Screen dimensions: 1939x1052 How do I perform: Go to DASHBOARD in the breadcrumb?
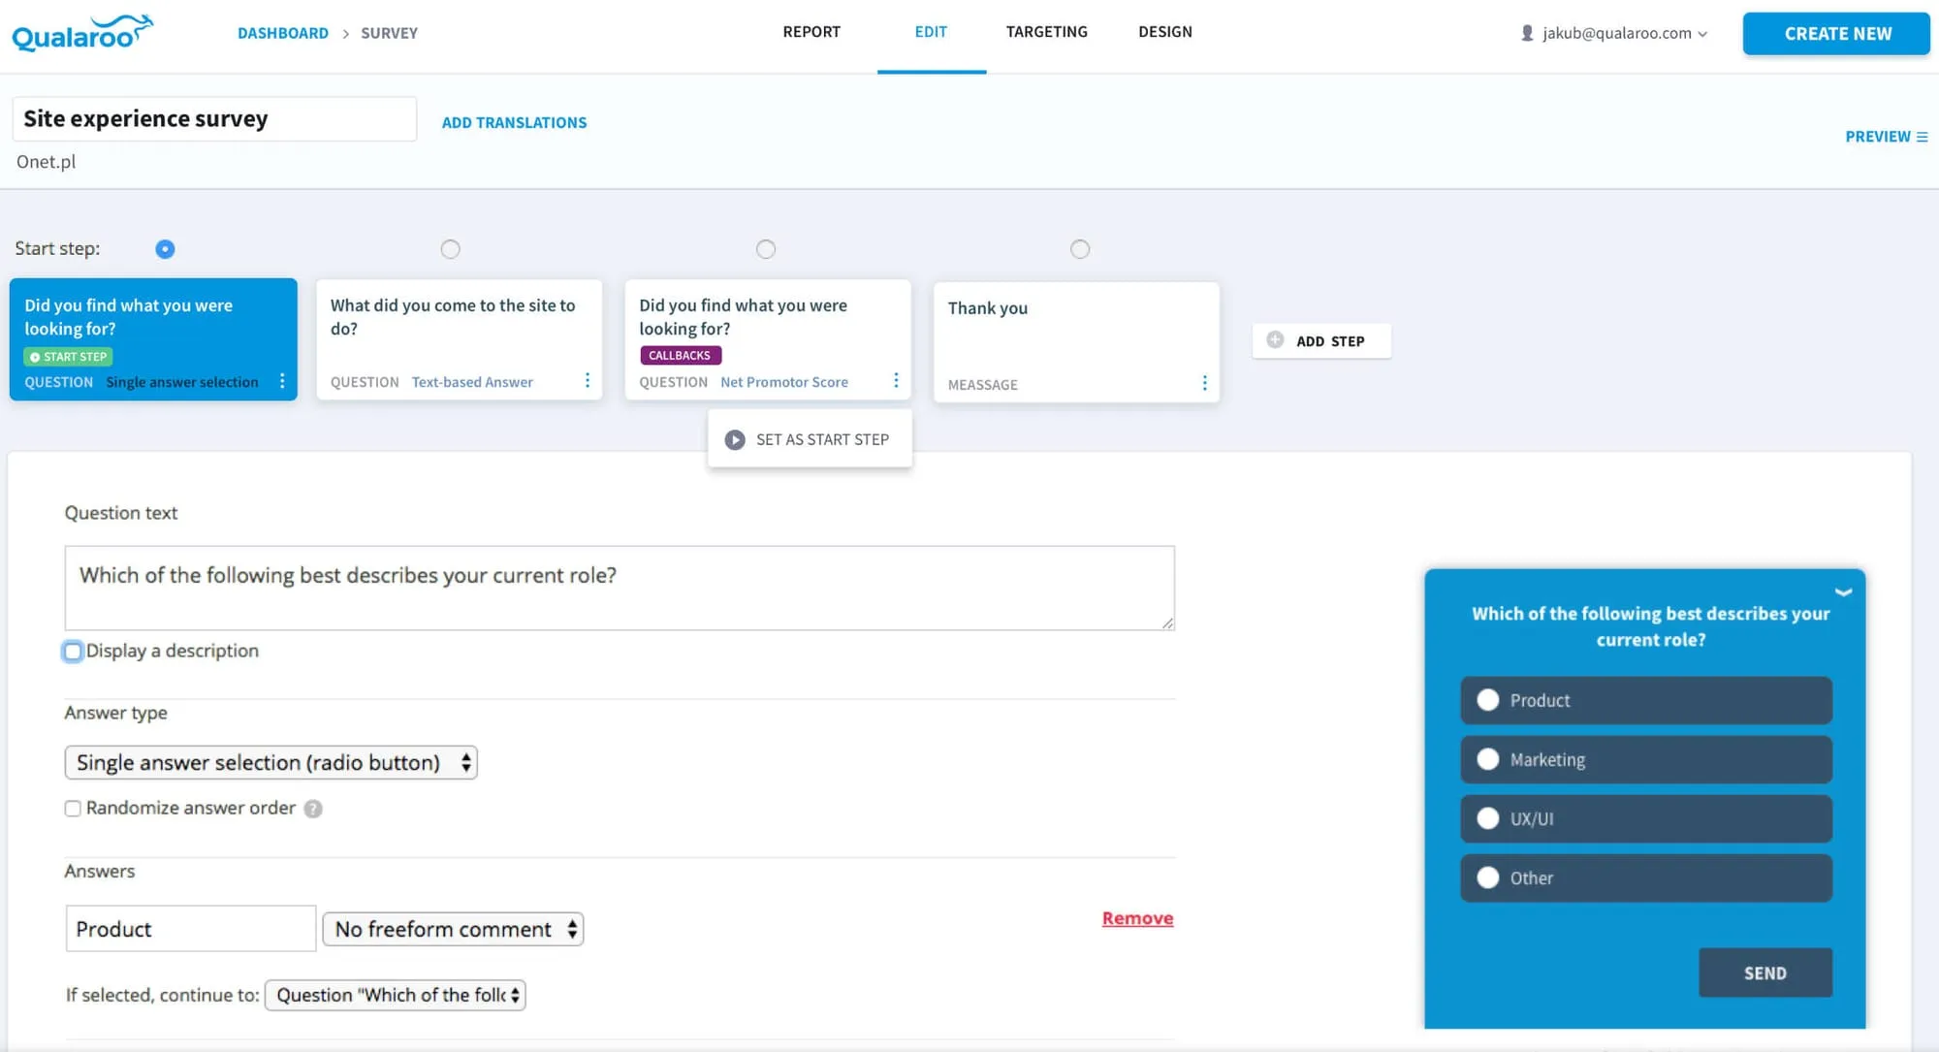click(282, 32)
